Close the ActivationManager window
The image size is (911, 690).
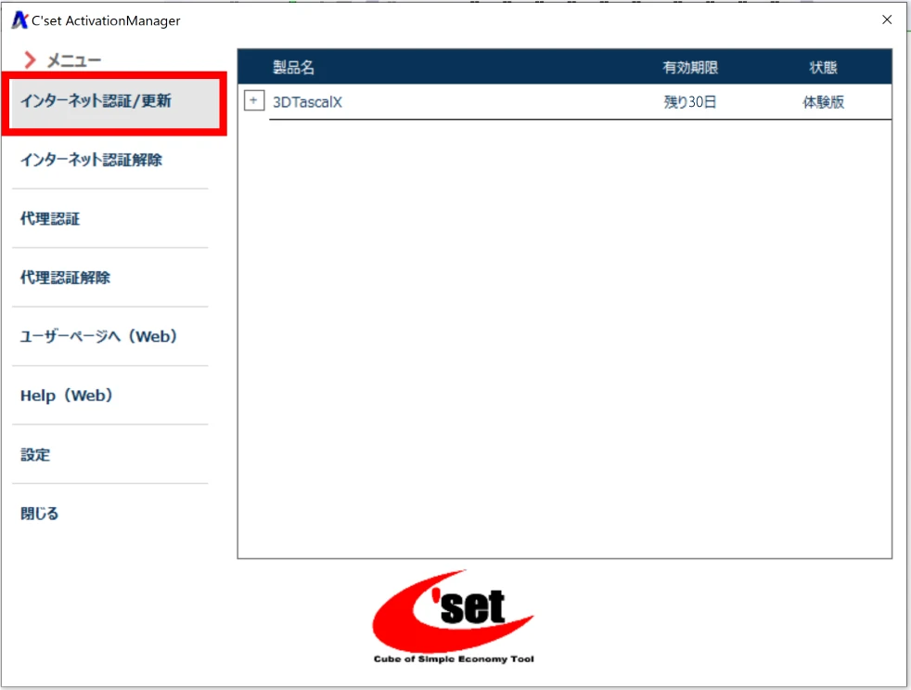pyautogui.click(x=887, y=20)
